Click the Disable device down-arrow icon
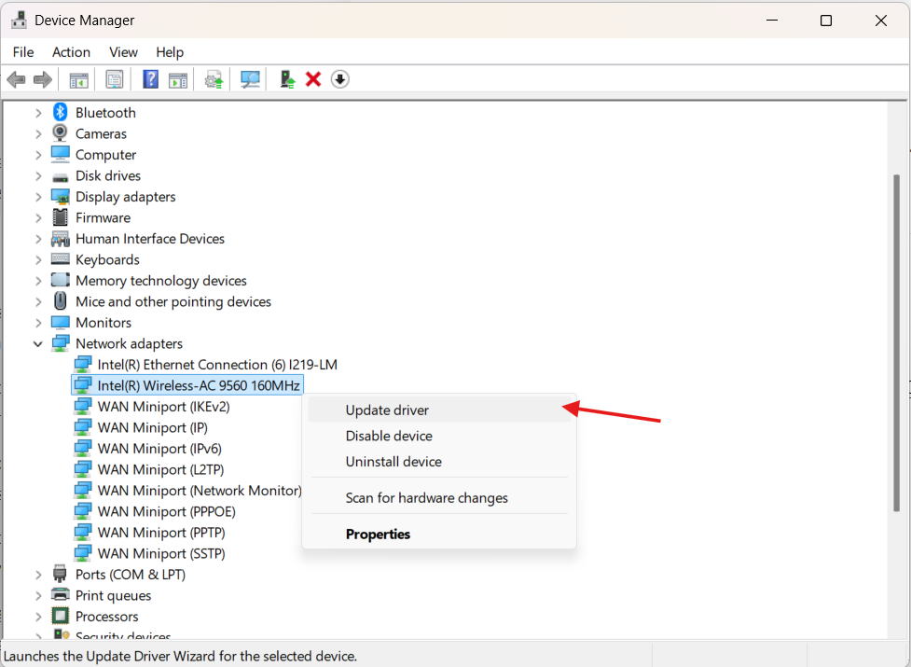Viewport: 911px width, 667px height. [x=340, y=79]
